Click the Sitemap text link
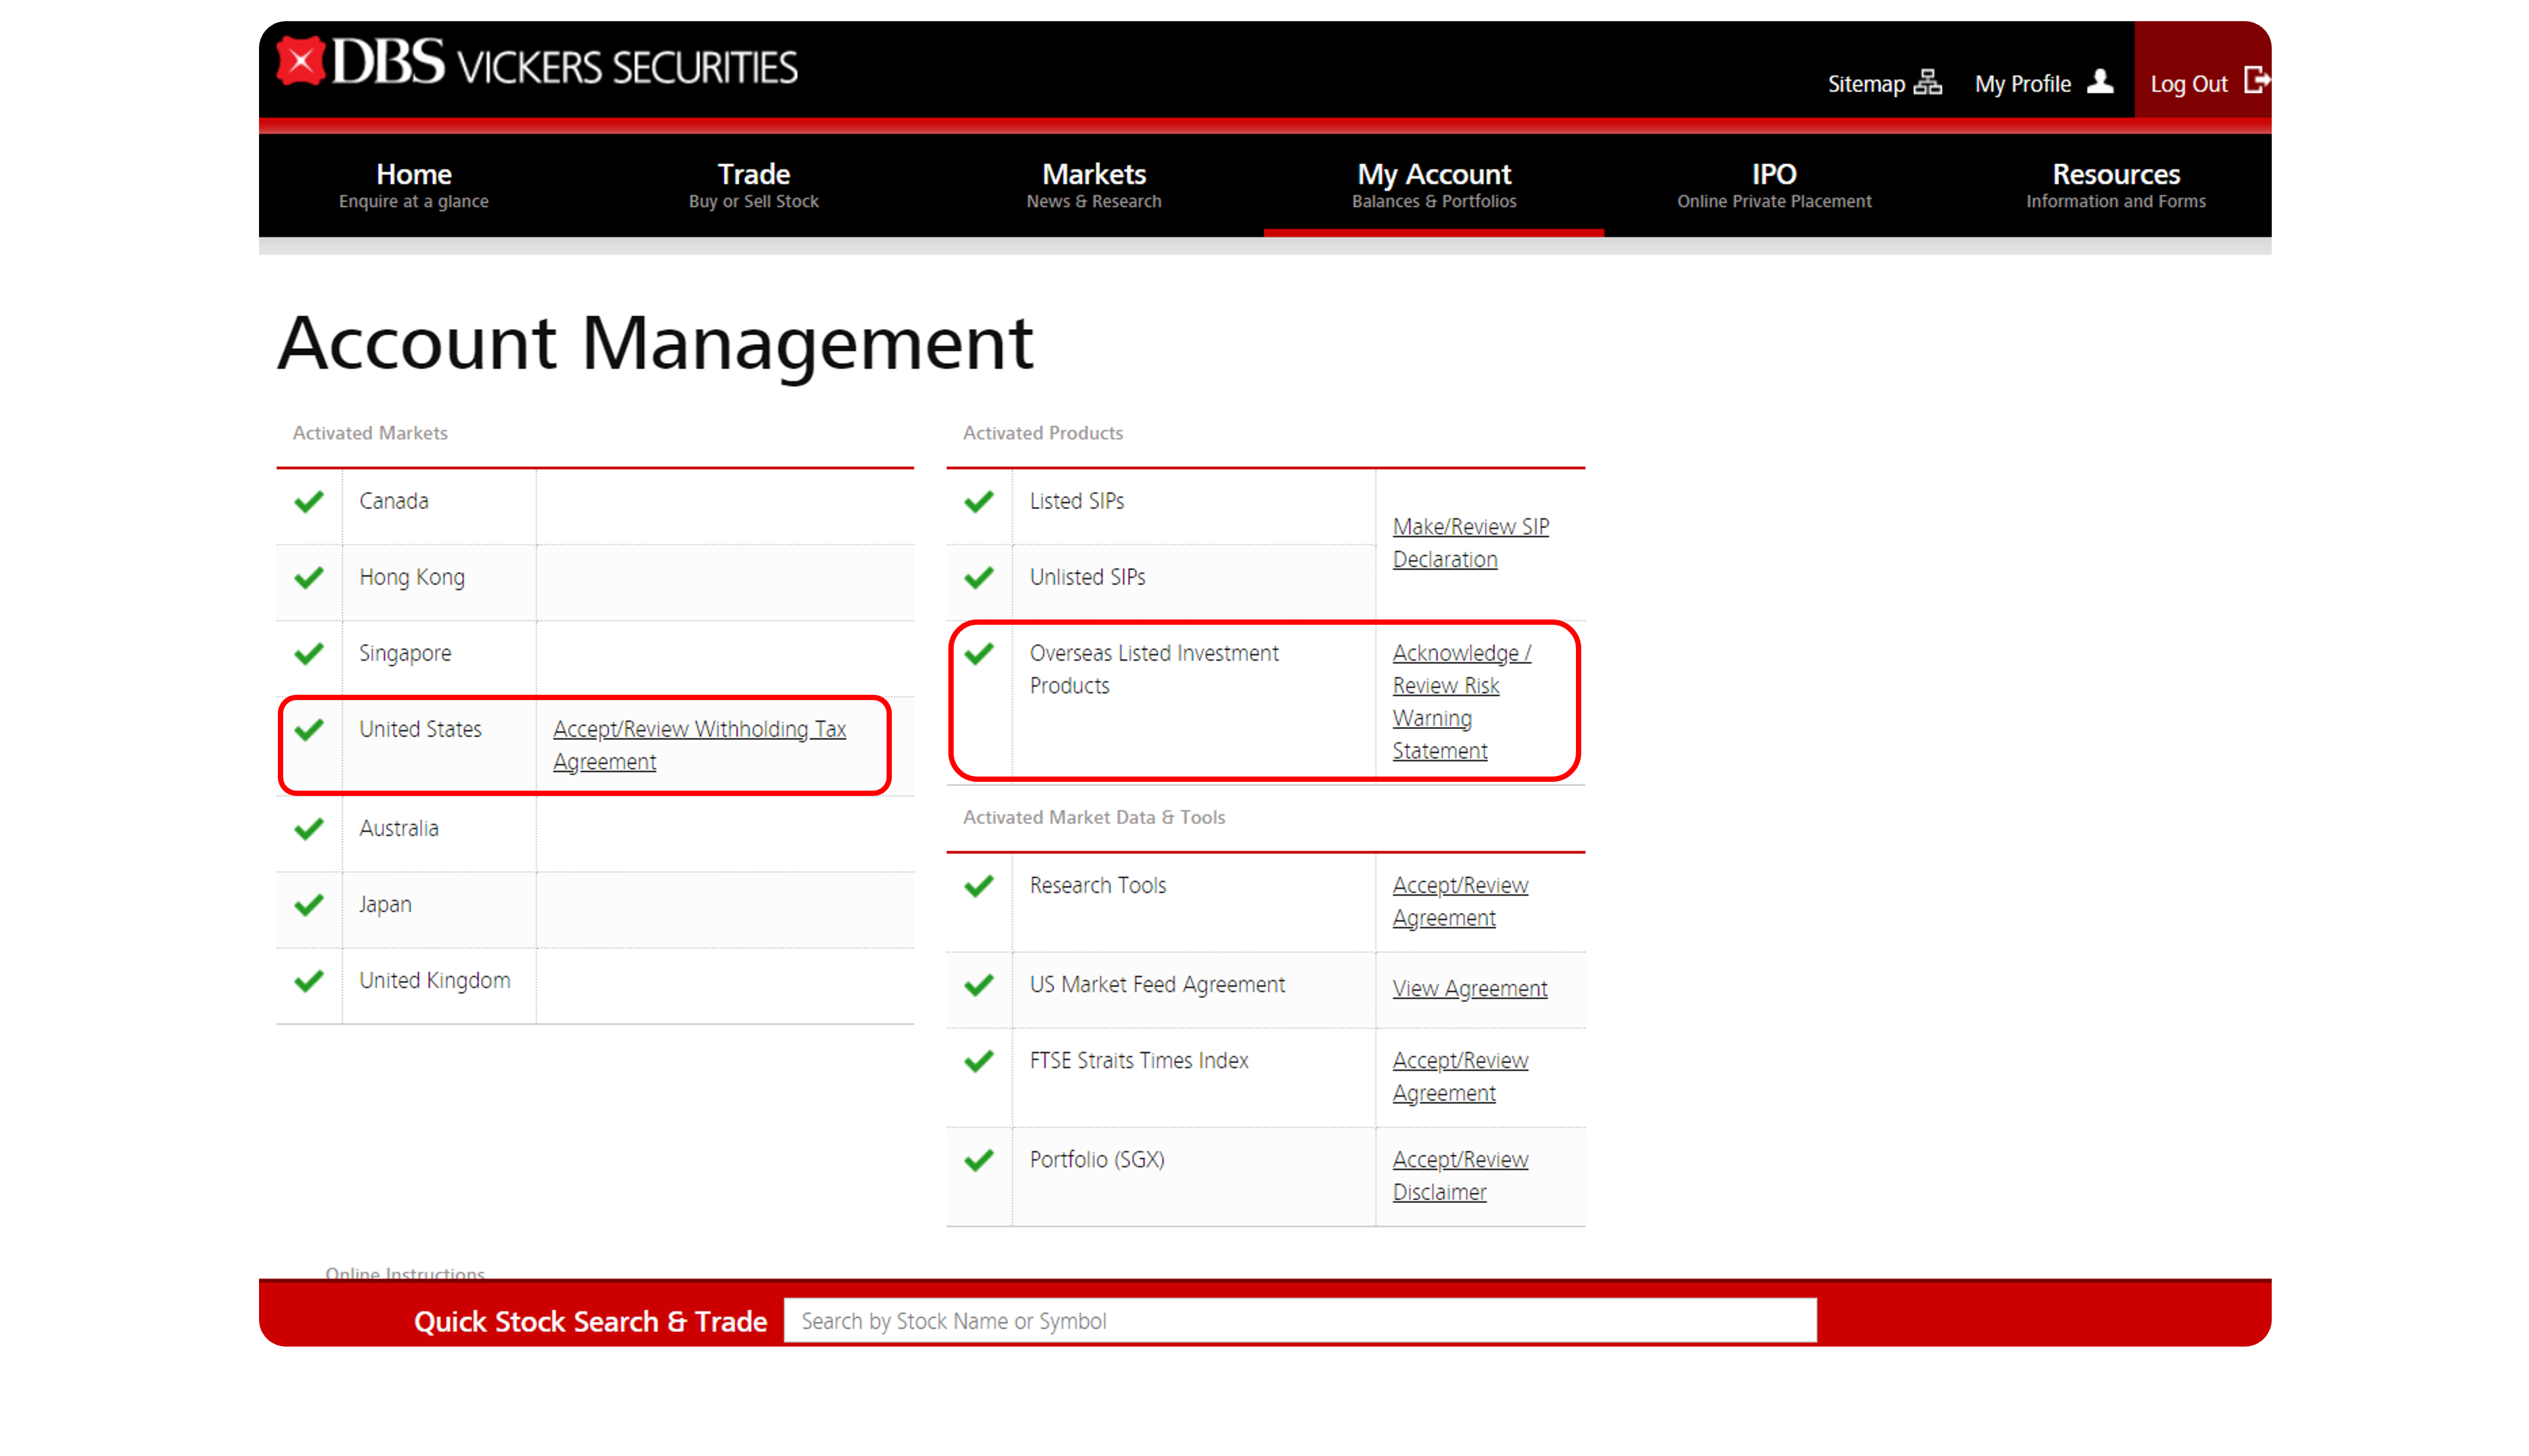This screenshot has width=2529, height=1456. point(1866,84)
